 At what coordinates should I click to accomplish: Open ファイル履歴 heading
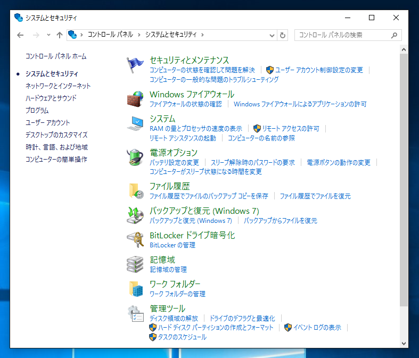(170, 186)
